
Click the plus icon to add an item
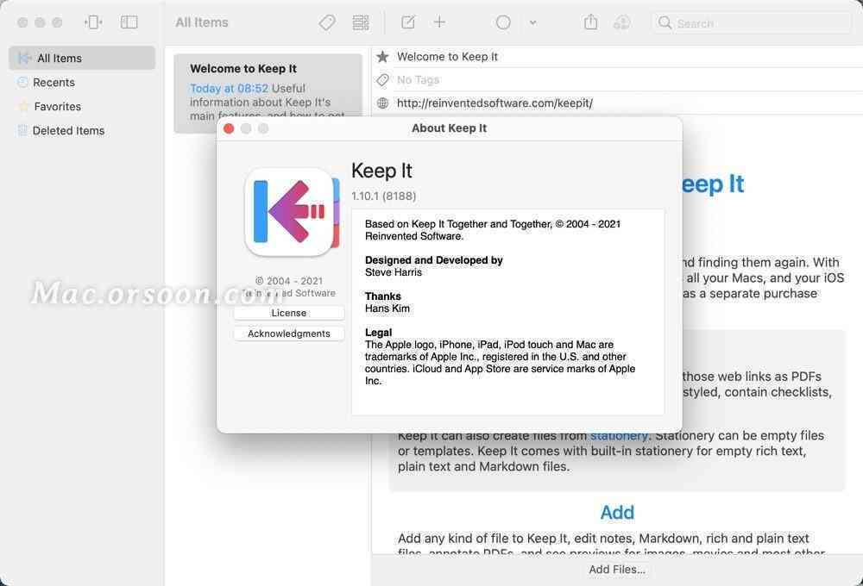click(439, 22)
